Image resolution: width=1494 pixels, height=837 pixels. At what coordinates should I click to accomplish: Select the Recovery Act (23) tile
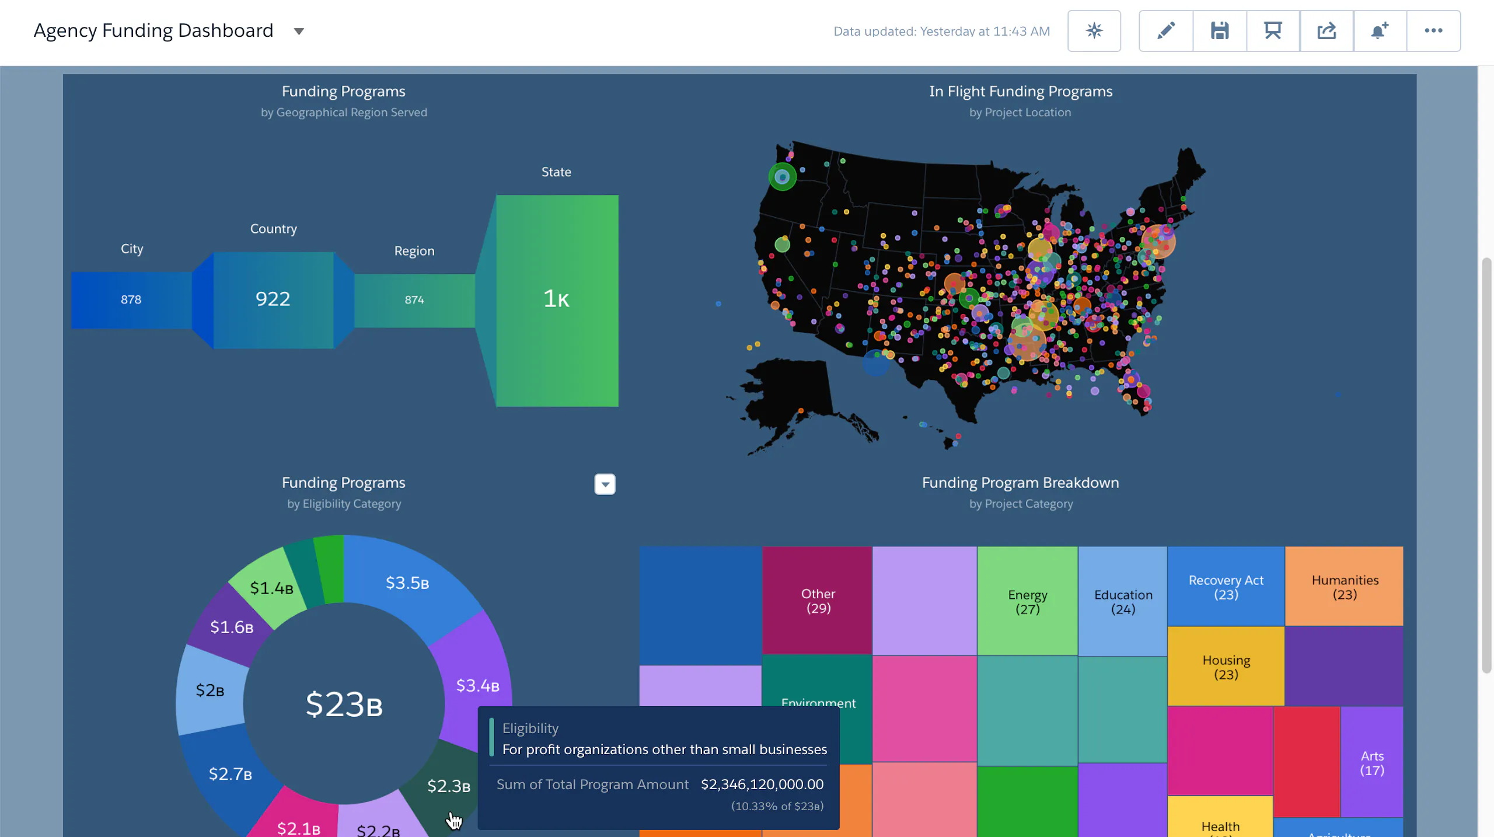[1226, 586]
